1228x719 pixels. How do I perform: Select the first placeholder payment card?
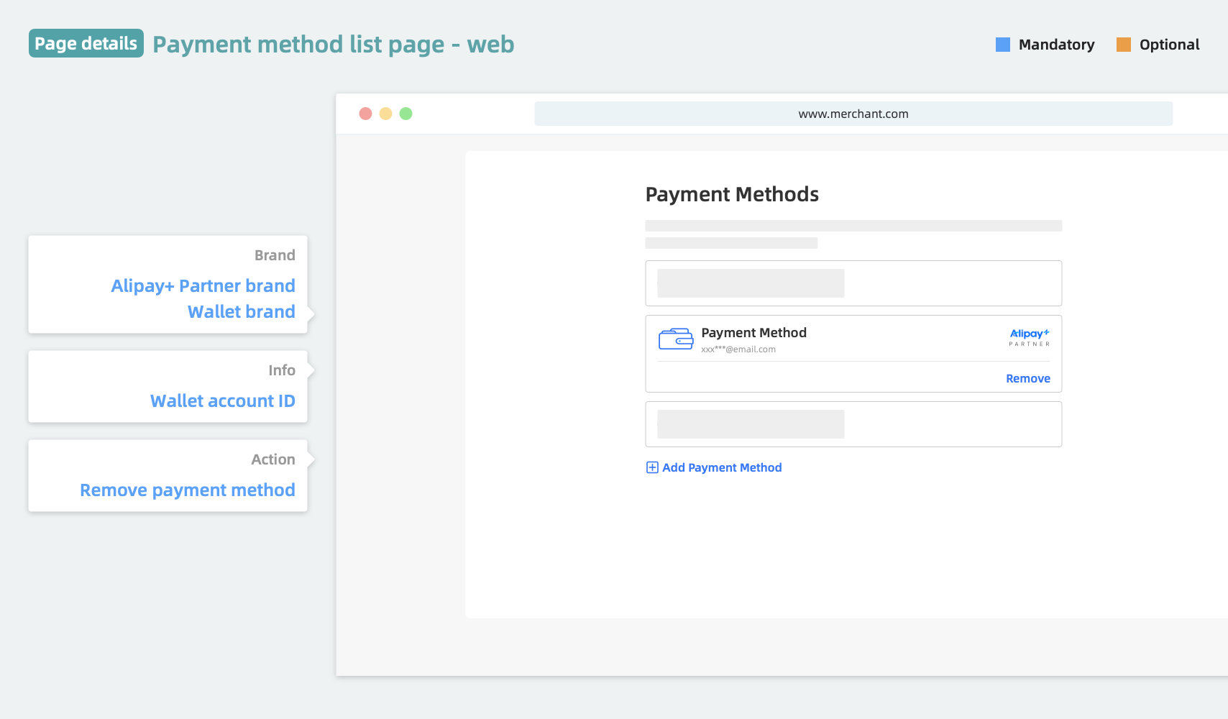click(x=853, y=283)
